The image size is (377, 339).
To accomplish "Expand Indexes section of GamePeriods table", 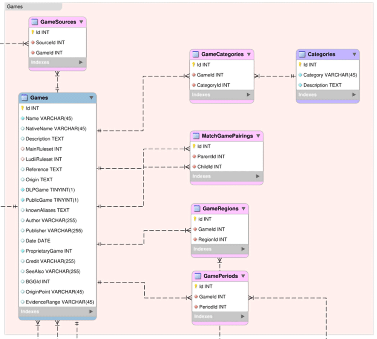I will (242, 316).
